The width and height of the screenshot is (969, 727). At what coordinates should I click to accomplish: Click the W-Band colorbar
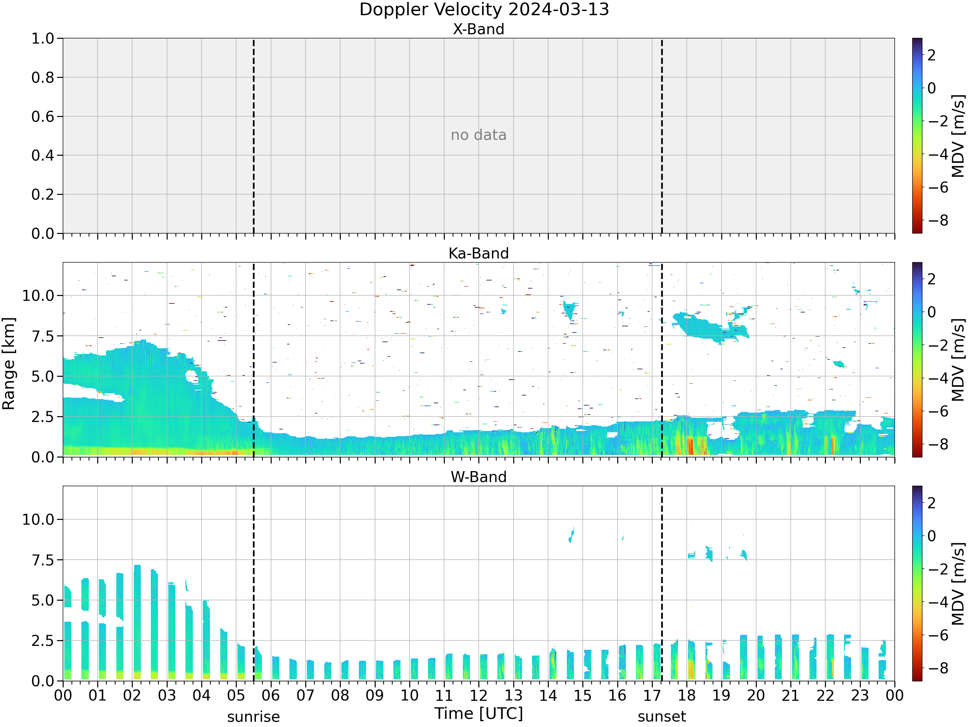click(917, 583)
